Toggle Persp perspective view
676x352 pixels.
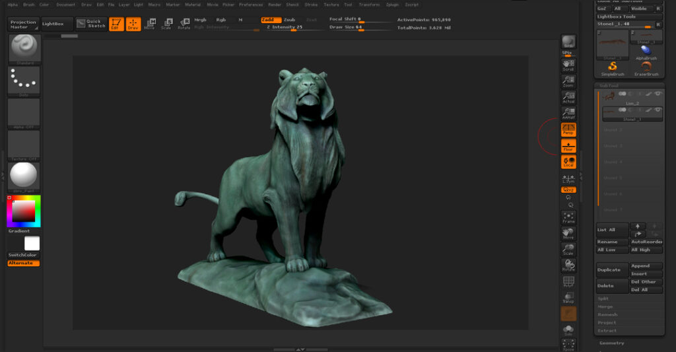[568, 129]
